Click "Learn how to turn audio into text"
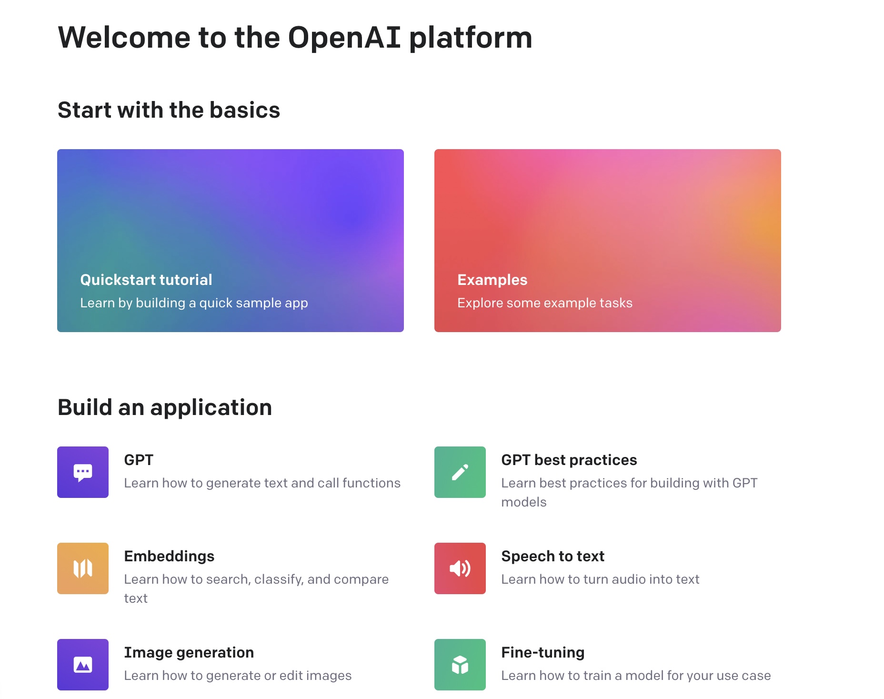The image size is (884, 699). pyautogui.click(x=600, y=579)
